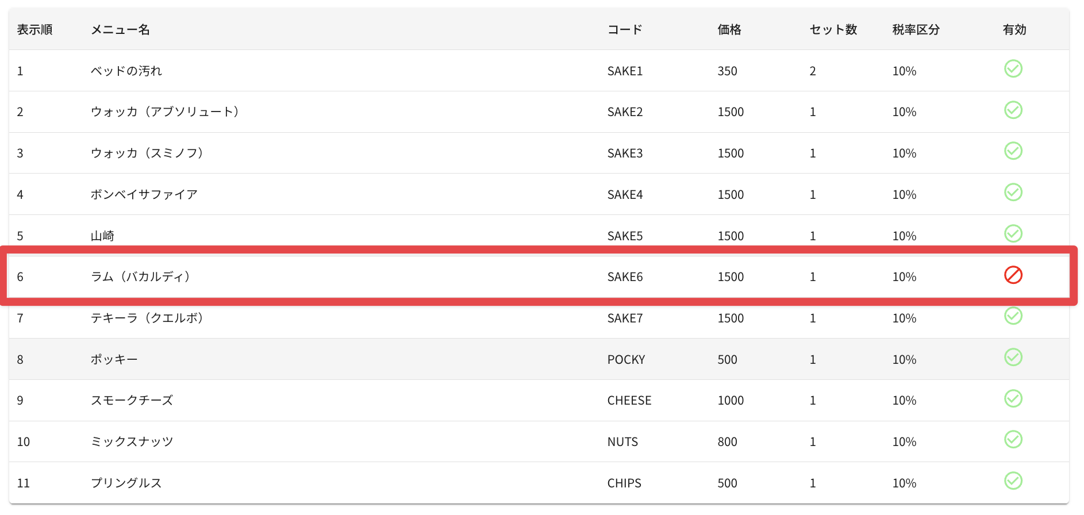The height and width of the screenshot is (515, 1084).
Task: Click the red disabled icon for SAKE6
Action: [1013, 275]
